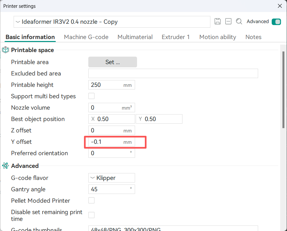Viewport: 287px width, 231px height.
Task: Click the Best object position label
Action: click(x=38, y=119)
